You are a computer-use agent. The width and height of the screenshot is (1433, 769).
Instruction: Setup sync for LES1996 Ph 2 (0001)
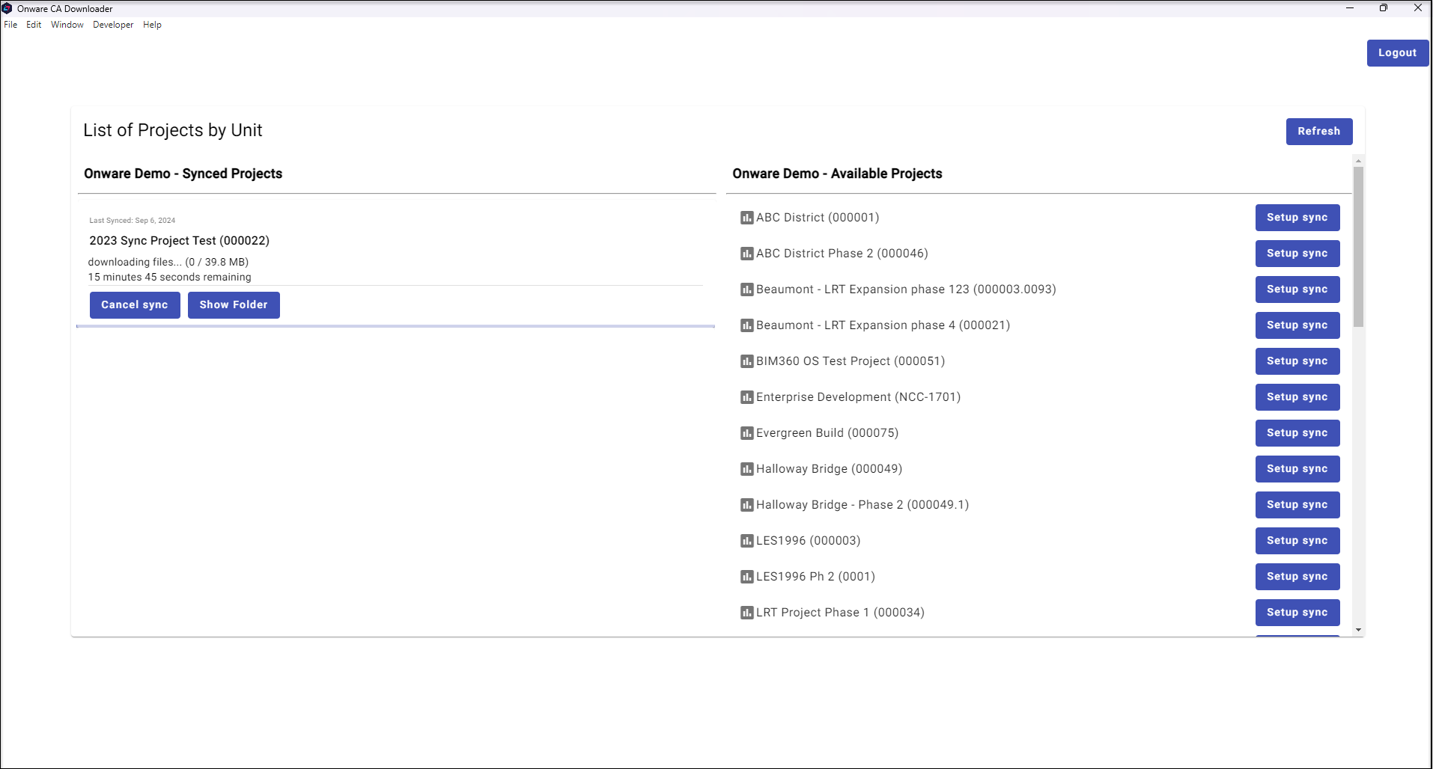point(1297,577)
